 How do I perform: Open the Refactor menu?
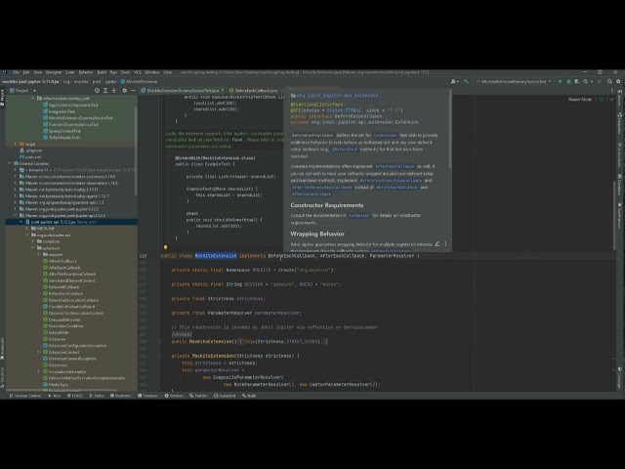86,72
